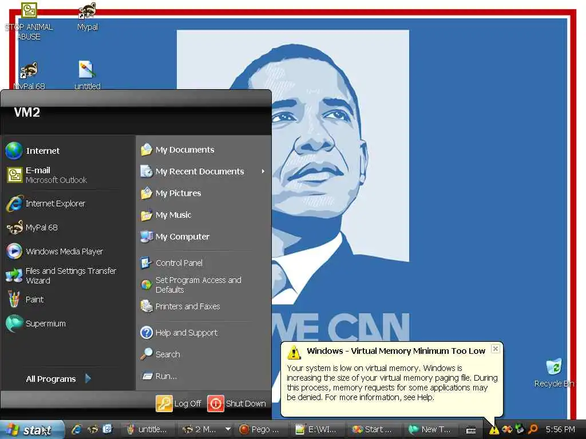Click Outlook Express quick launch icon
Screen dimensions: 586x439
pos(108,430)
